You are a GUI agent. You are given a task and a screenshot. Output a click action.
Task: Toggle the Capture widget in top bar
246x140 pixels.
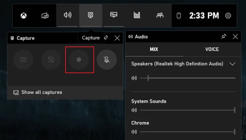click(x=91, y=15)
